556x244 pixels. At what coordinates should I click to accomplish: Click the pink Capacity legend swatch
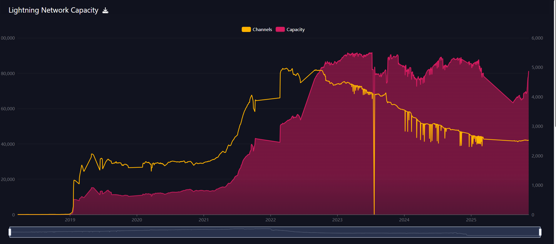[x=280, y=30]
